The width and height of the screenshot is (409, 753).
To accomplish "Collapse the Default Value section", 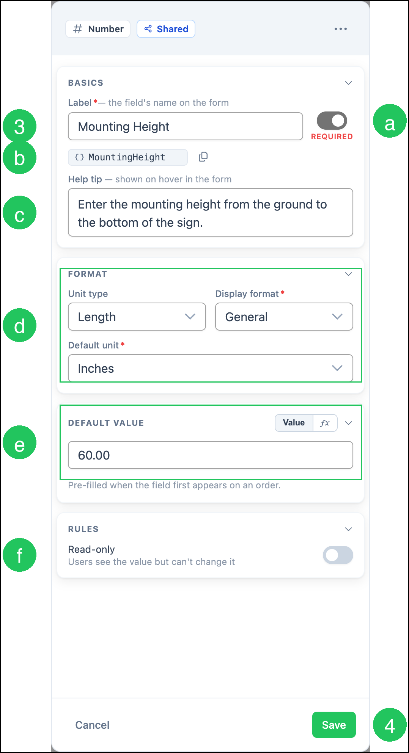I will tap(348, 423).
